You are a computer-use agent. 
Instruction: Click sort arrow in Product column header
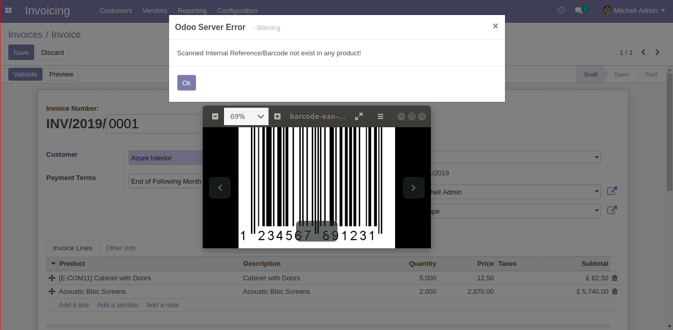[52, 264]
